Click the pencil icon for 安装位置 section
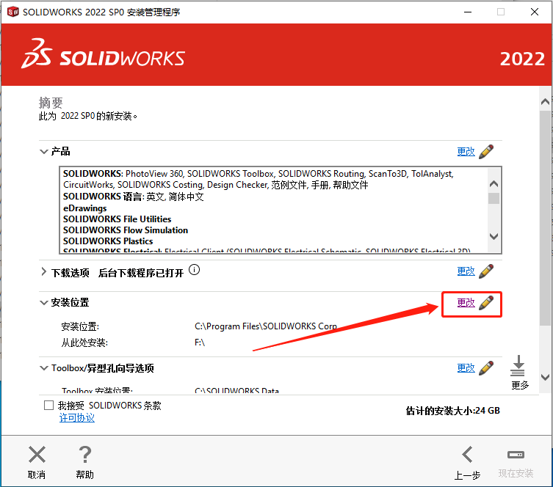Viewport: 553px width, 487px height. point(486,303)
